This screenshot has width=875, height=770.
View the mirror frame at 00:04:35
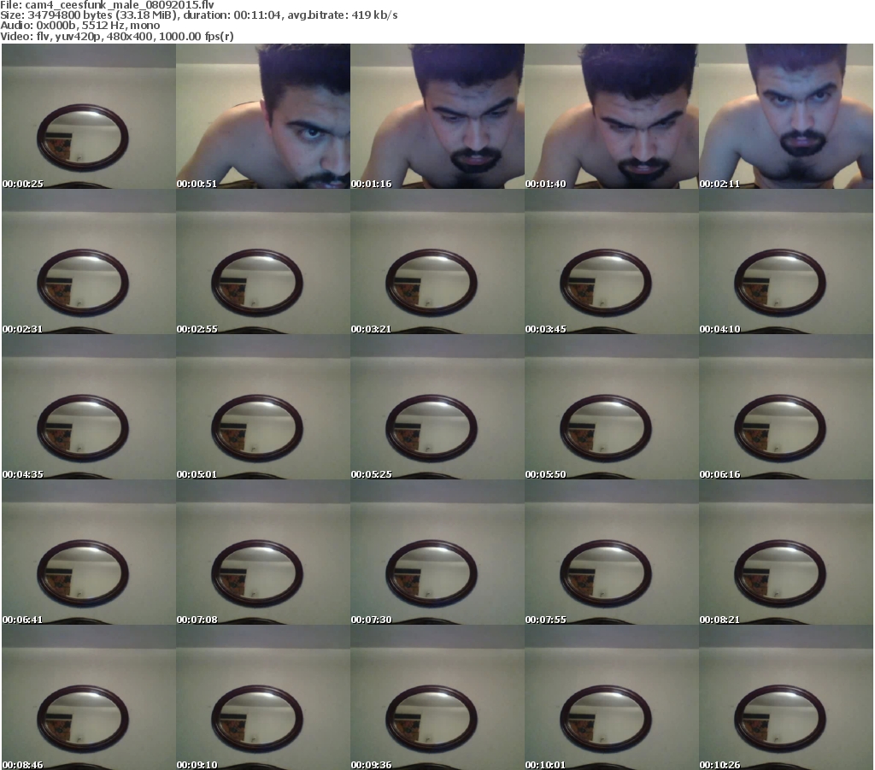[89, 407]
